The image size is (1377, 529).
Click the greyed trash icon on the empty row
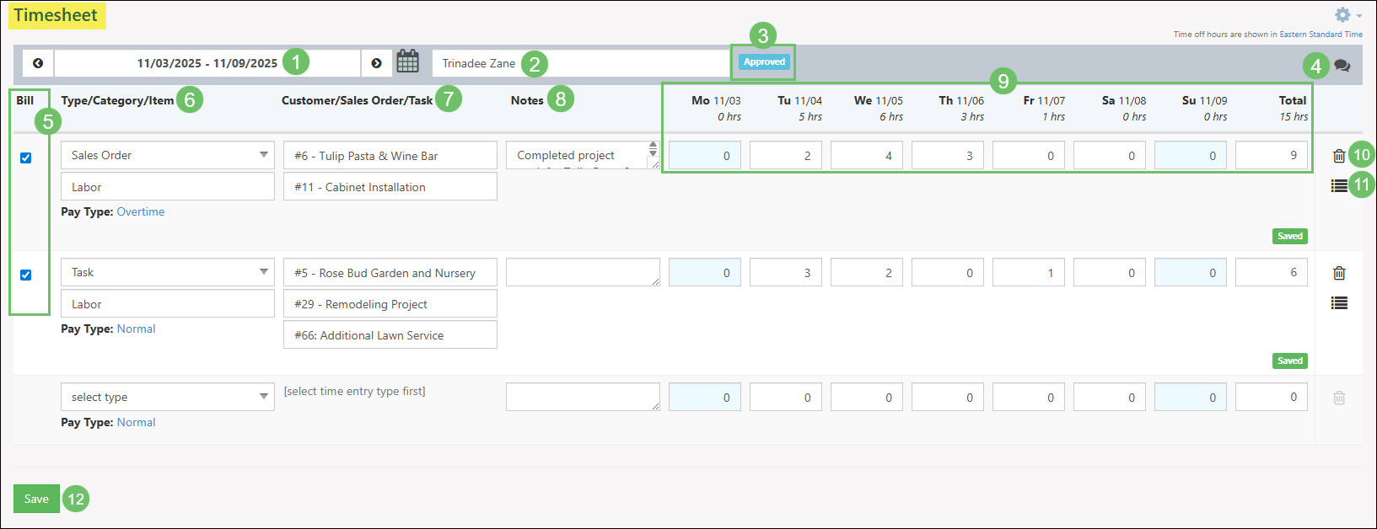[1339, 398]
